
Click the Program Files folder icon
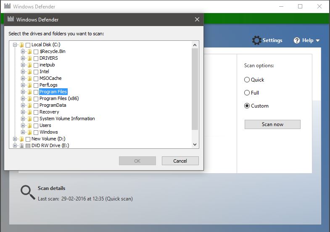coord(30,92)
